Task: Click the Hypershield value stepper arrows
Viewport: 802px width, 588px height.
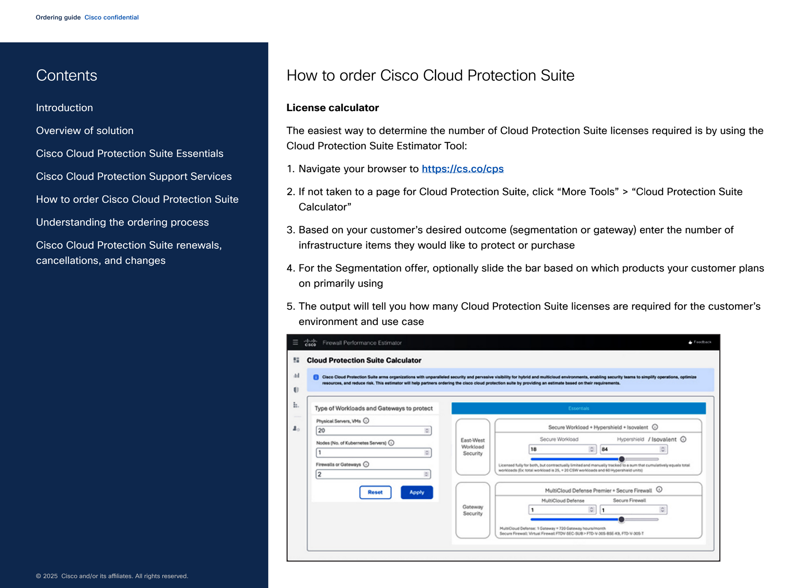Action: (x=663, y=449)
